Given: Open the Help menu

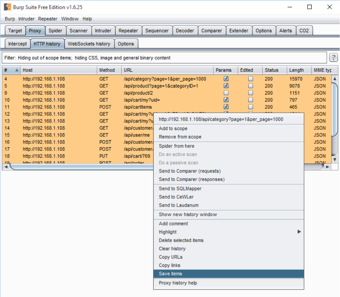Looking at the screenshot, I should click(x=87, y=19).
